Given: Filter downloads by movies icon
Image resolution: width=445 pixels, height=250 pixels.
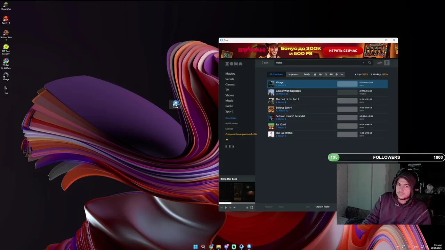Looking at the screenshot, I should pos(315,74).
